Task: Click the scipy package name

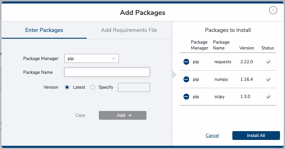Action: [x=219, y=97]
